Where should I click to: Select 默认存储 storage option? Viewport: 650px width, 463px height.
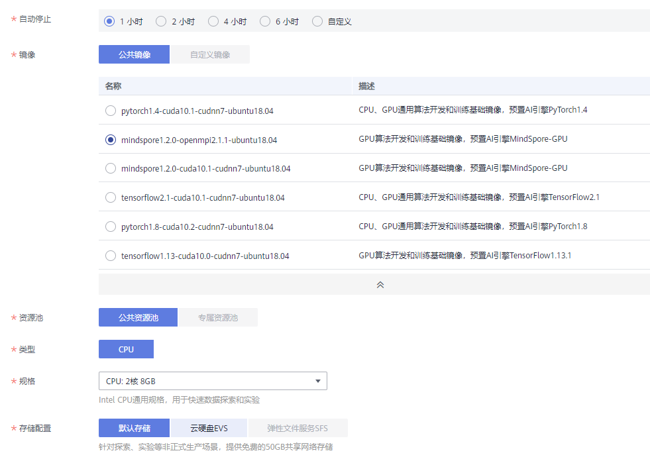coord(134,428)
